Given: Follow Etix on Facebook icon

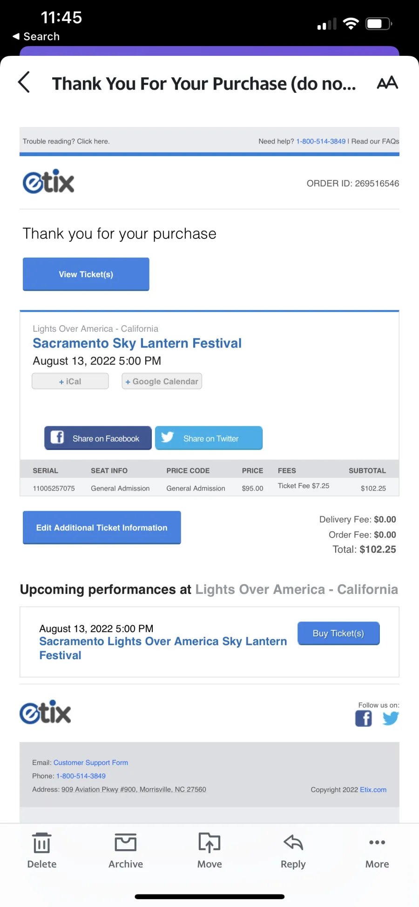Looking at the screenshot, I should [x=364, y=718].
